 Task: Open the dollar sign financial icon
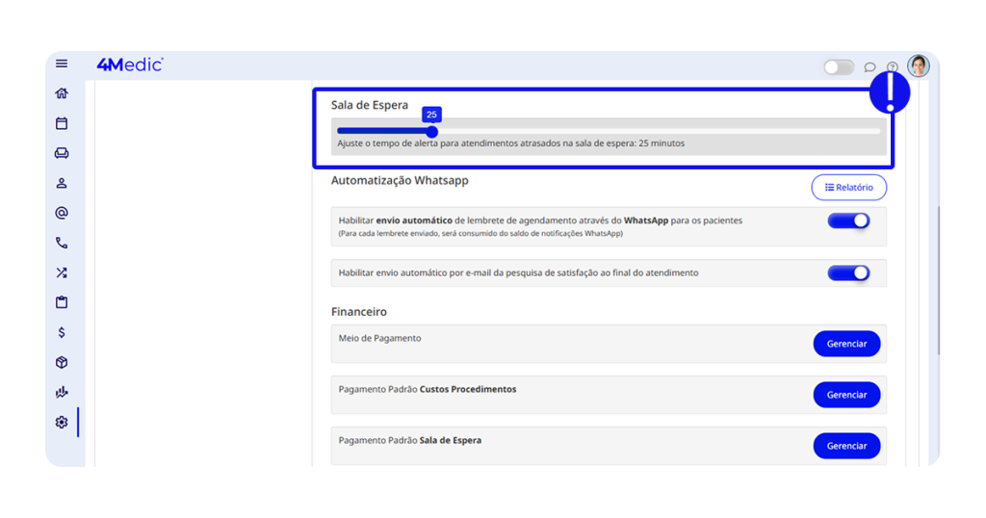(62, 332)
